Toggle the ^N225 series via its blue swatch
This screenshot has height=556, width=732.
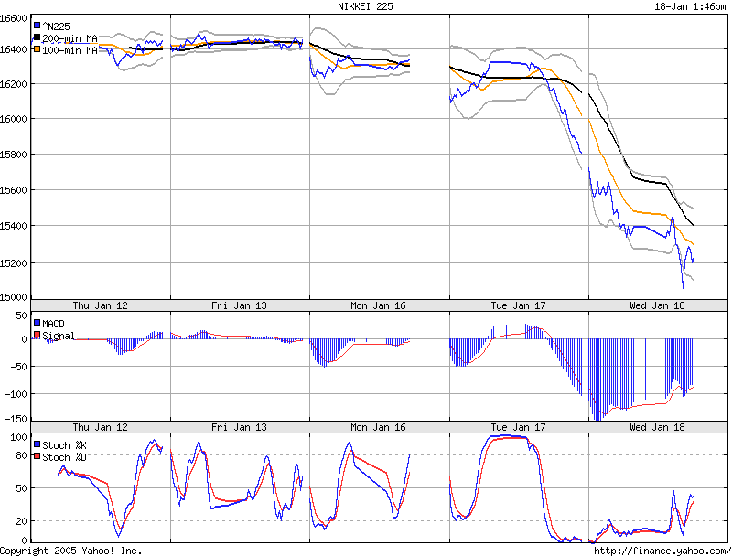point(38,27)
